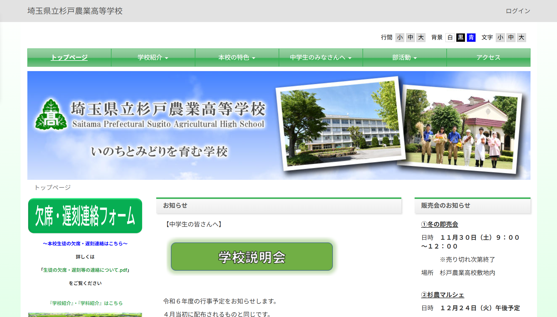Choose blue background swatch (背景 青)
Image resolution: width=557 pixels, height=317 pixels.
471,38
